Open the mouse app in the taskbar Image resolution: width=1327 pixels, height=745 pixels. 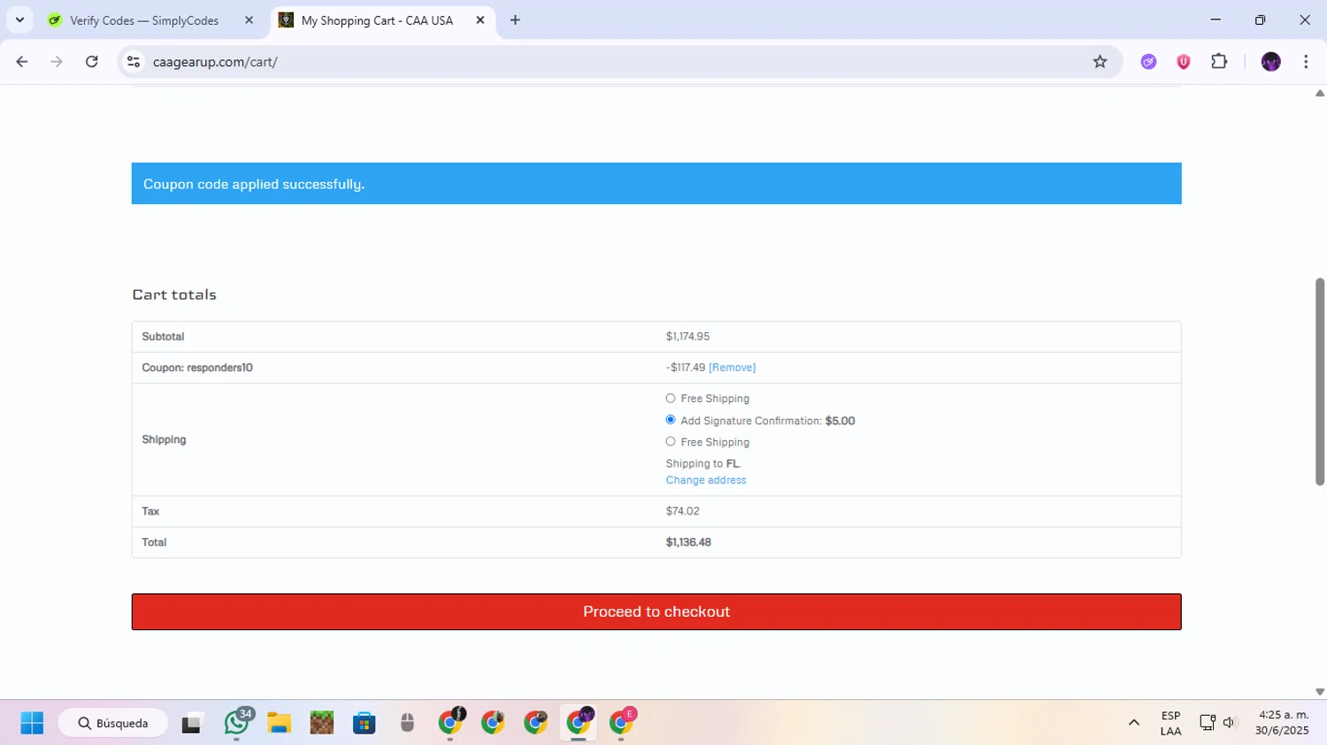[407, 723]
